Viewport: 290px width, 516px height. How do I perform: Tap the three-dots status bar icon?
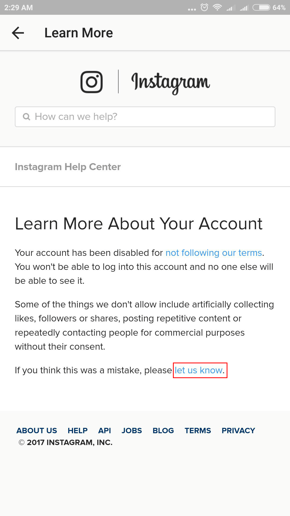pyautogui.click(x=192, y=9)
